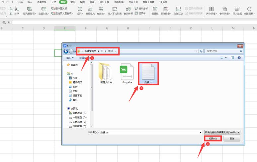
Task: Select 视频 in the library list
Action: (73, 78)
